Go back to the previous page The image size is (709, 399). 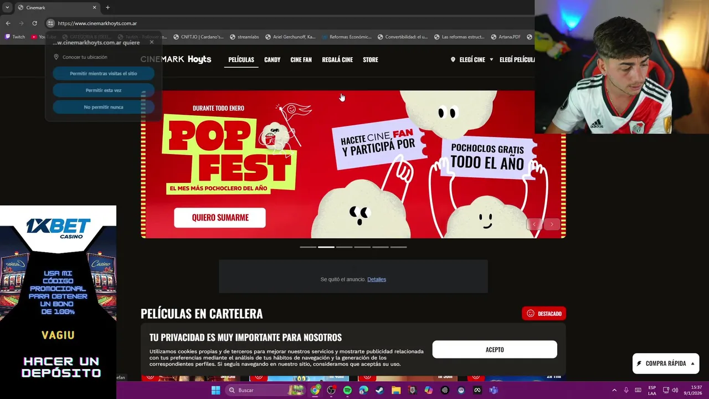(8, 23)
